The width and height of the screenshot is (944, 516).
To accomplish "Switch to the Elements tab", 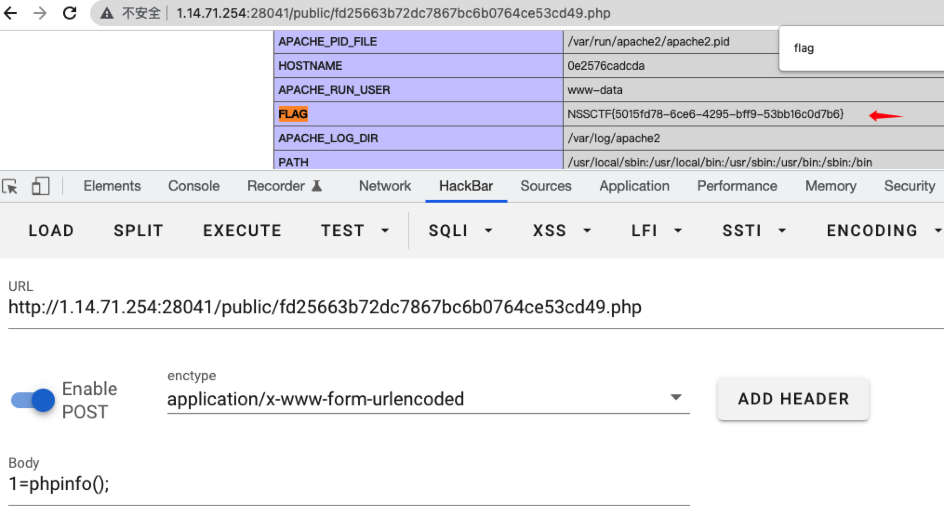I will 112,186.
